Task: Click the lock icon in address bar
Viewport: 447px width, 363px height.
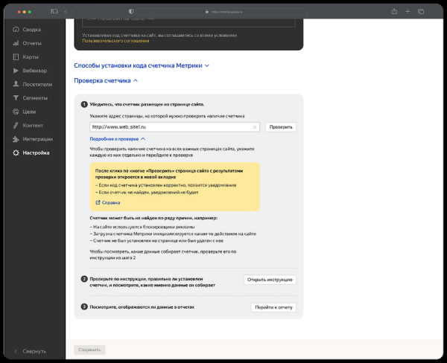Action: point(207,12)
